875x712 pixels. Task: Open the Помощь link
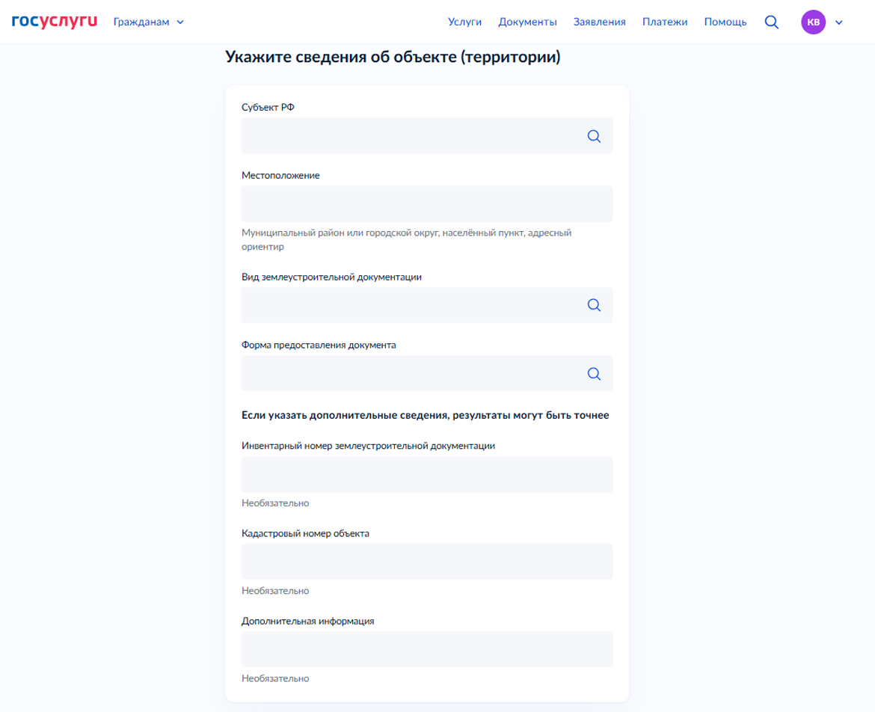pos(725,22)
